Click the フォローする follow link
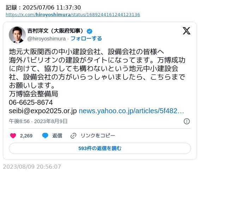Image resolution: width=233 pixels, height=212 pixels. 86,39
